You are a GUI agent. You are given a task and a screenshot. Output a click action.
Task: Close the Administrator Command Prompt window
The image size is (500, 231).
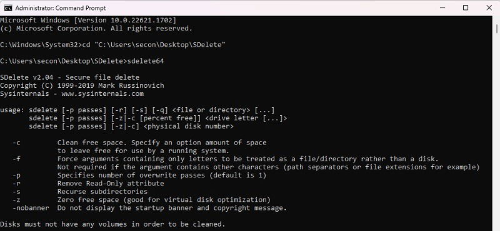point(489,8)
